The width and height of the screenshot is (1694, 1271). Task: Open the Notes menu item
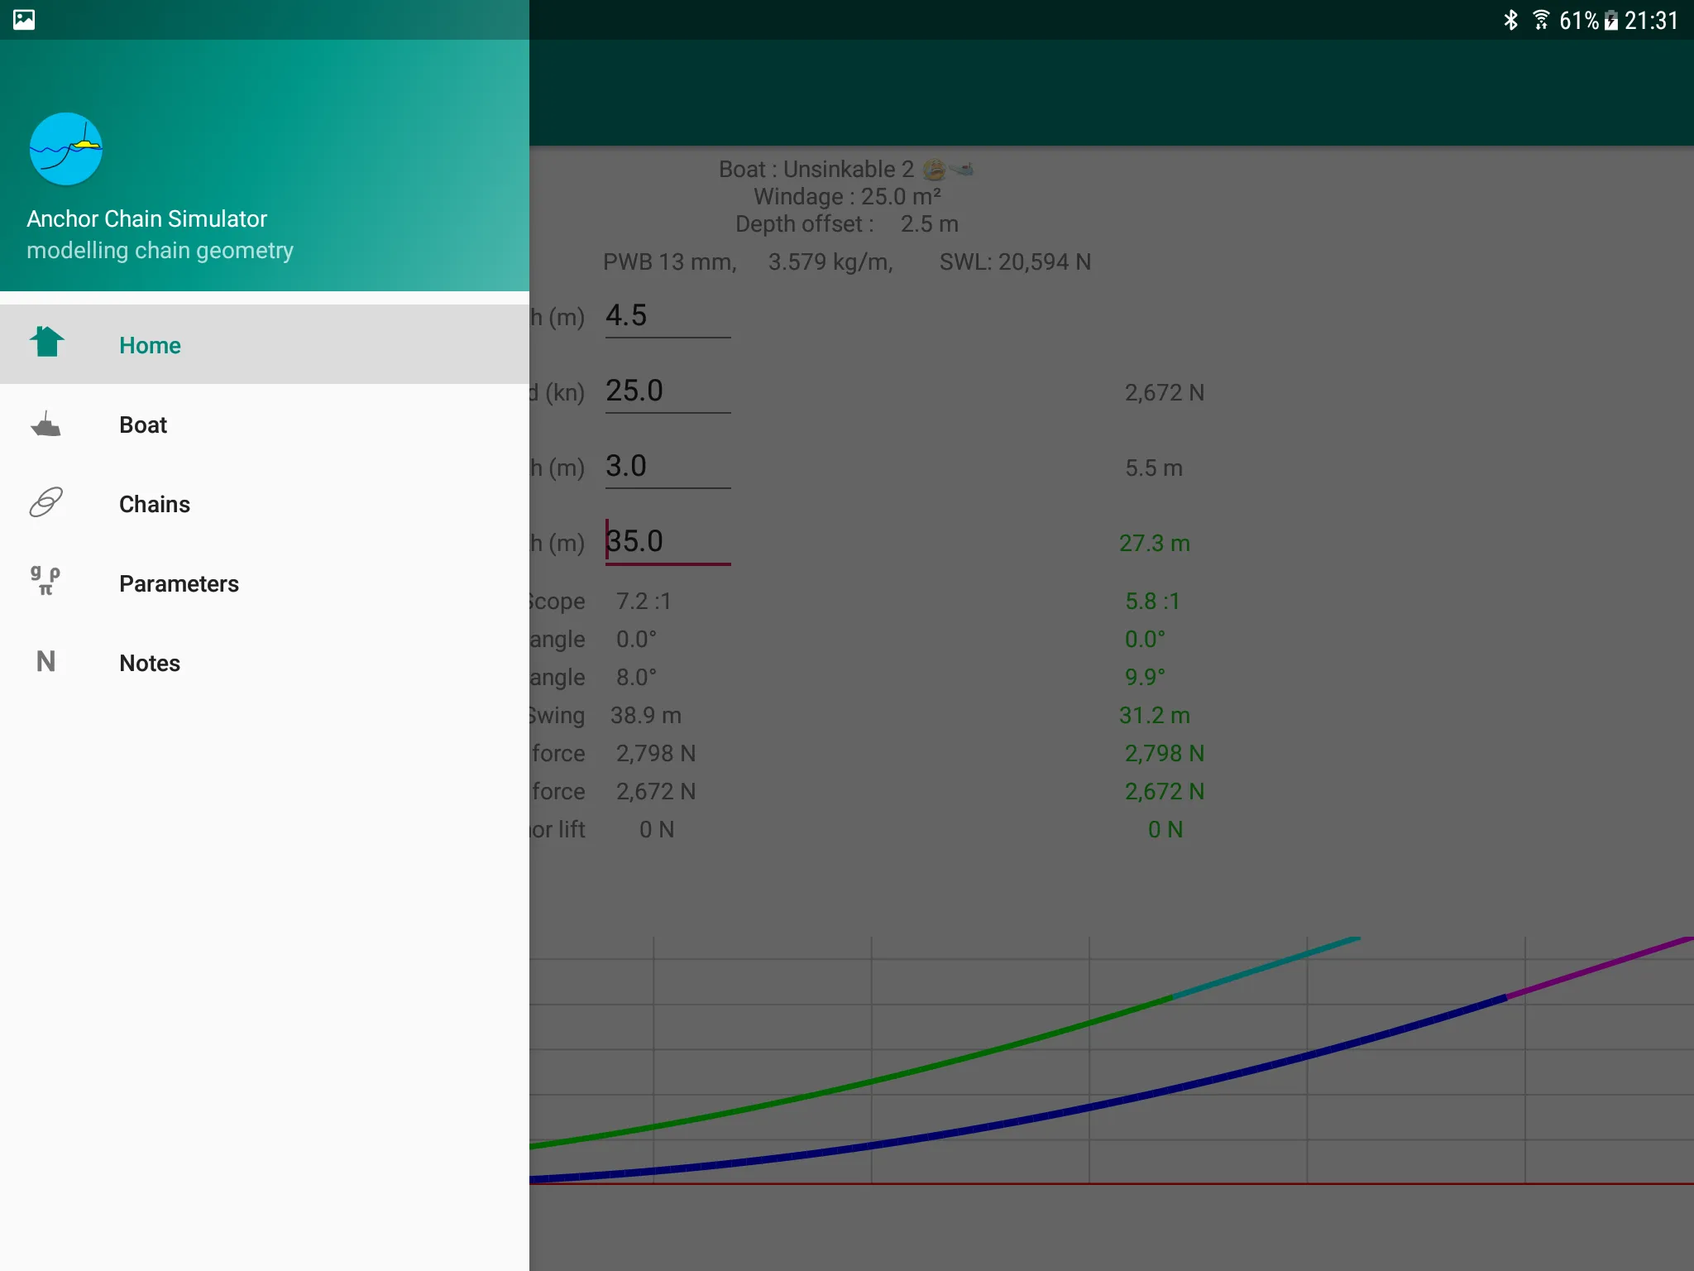[x=265, y=662]
